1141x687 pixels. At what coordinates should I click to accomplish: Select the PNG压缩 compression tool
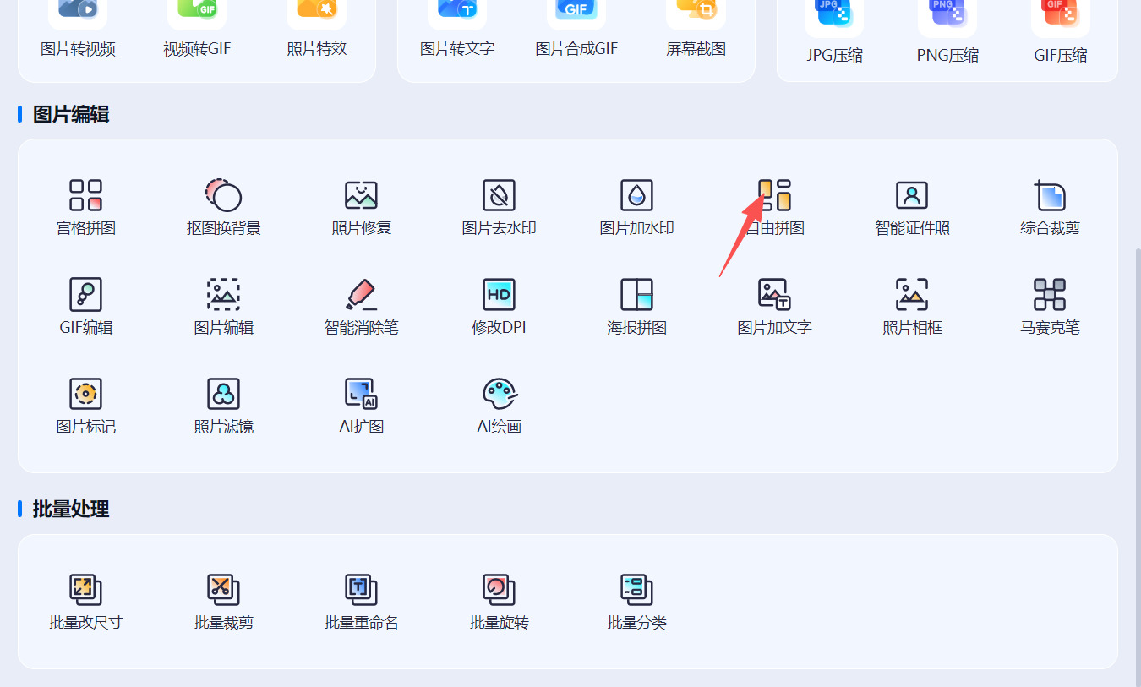tap(947, 34)
